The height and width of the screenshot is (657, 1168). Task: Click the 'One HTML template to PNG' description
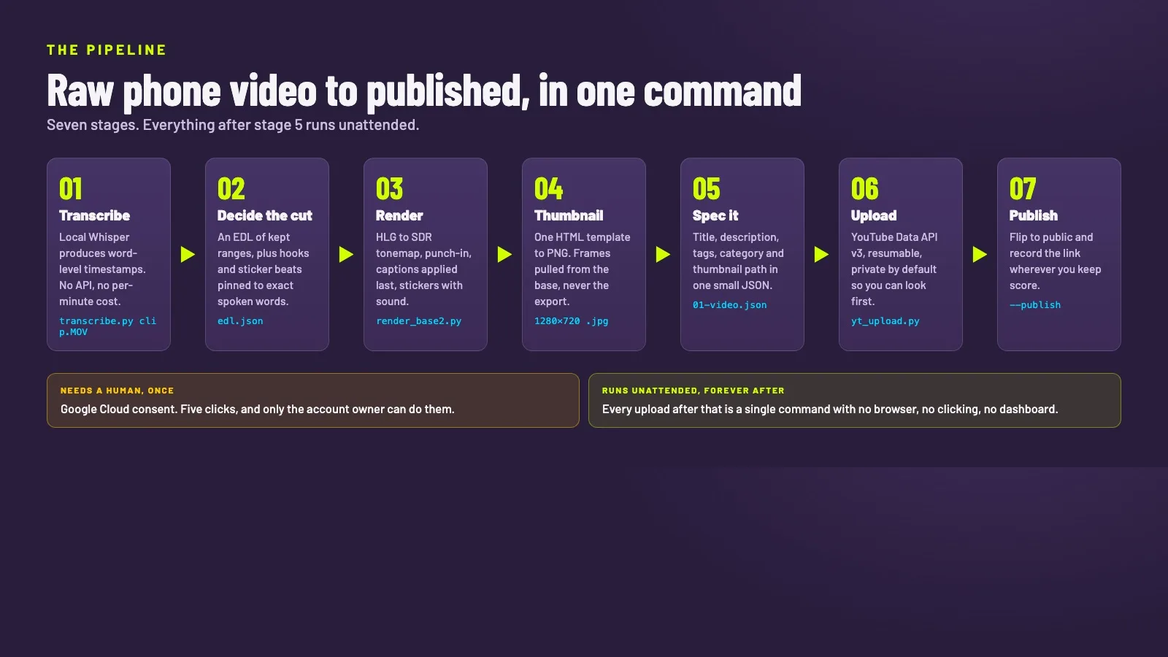tap(583, 269)
